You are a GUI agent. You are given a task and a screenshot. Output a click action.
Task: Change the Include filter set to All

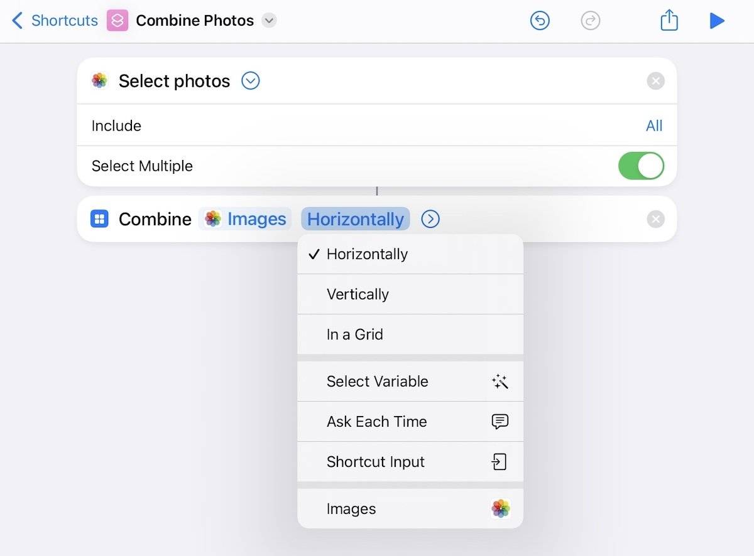point(654,126)
